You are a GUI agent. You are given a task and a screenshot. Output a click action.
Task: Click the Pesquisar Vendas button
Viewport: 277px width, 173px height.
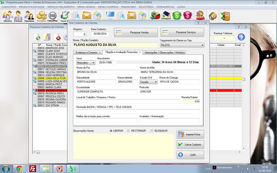[x=136, y=32]
